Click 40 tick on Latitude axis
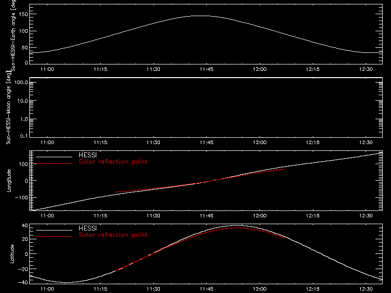The image size is (391, 293). click(x=25, y=226)
